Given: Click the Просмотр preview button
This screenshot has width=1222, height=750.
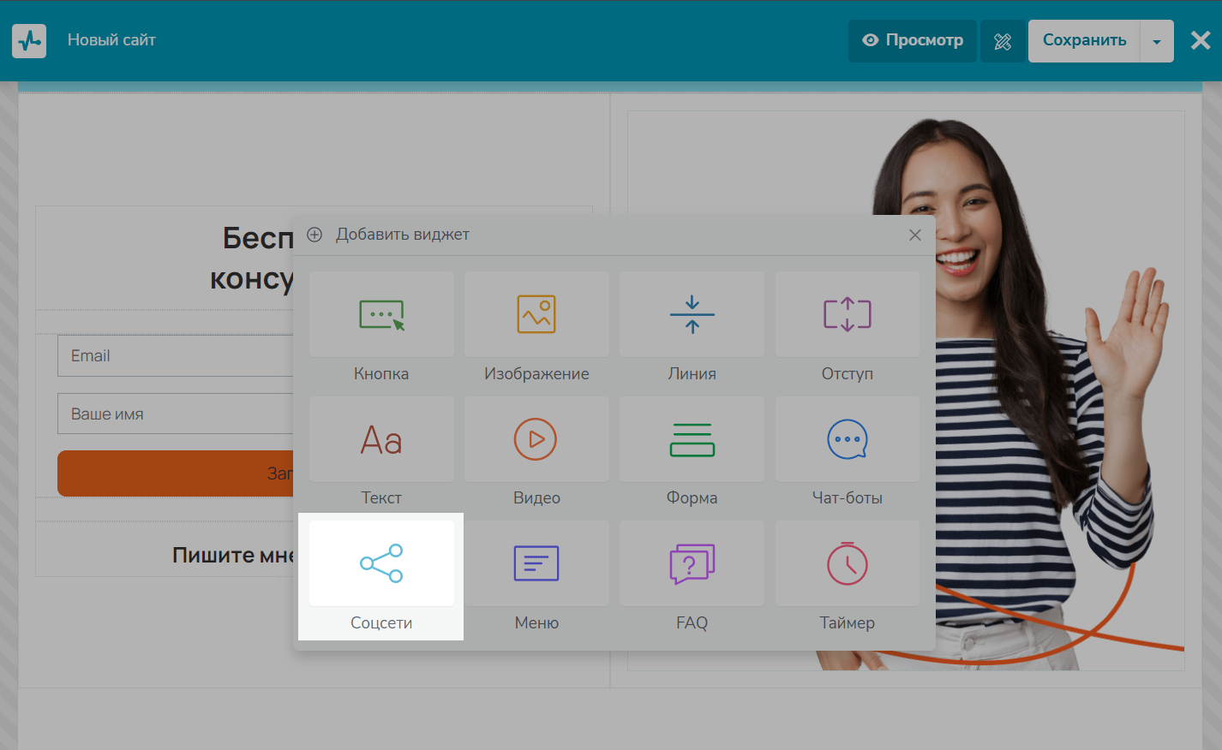Looking at the screenshot, I should [x=913, y=40].
